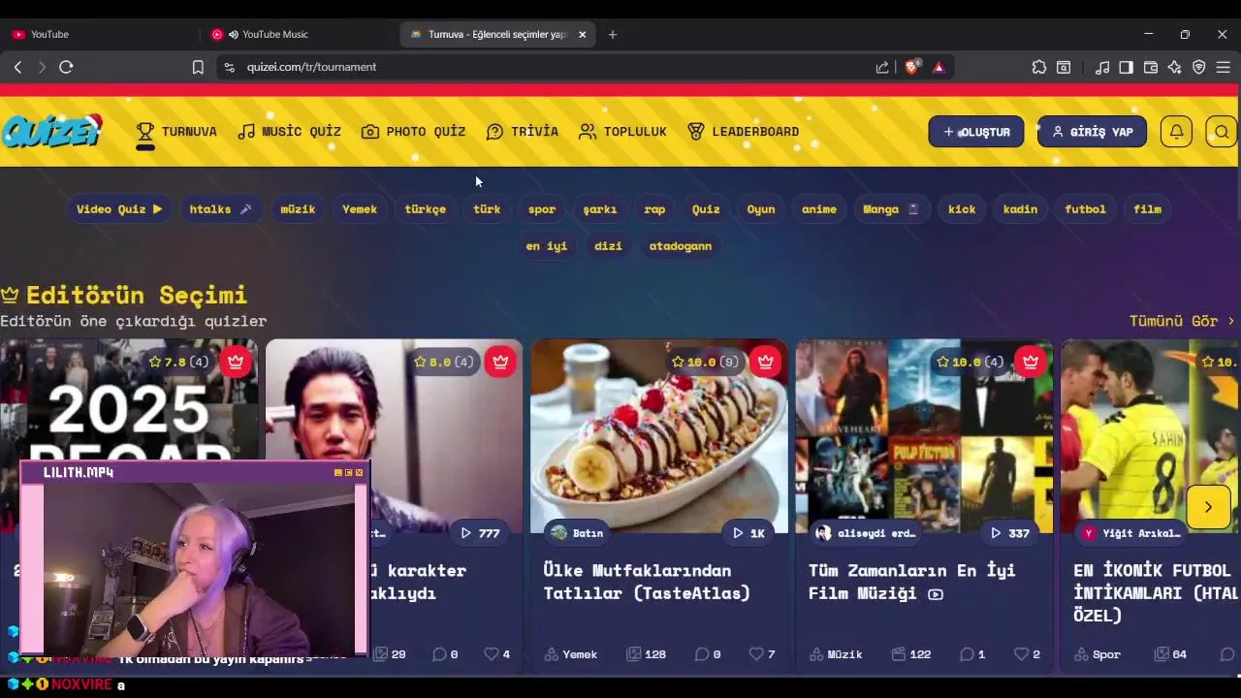The image size is (1241, 698).
Task: Click the GİRİŞ YAP login button
Action: 1092,132
